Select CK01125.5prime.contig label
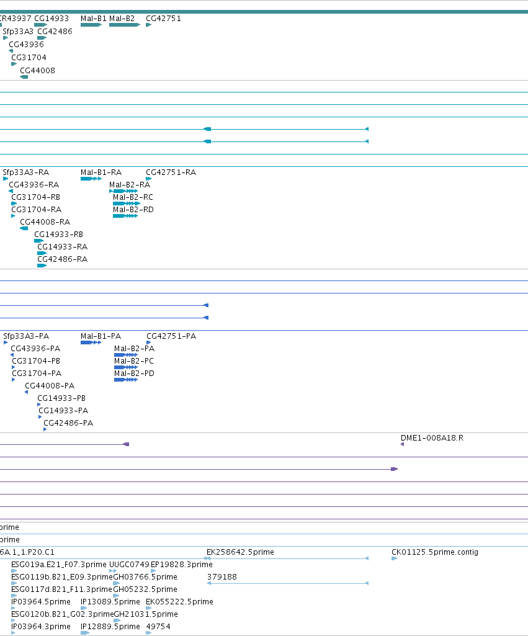528x636 pixels. (x=435, y=552)
